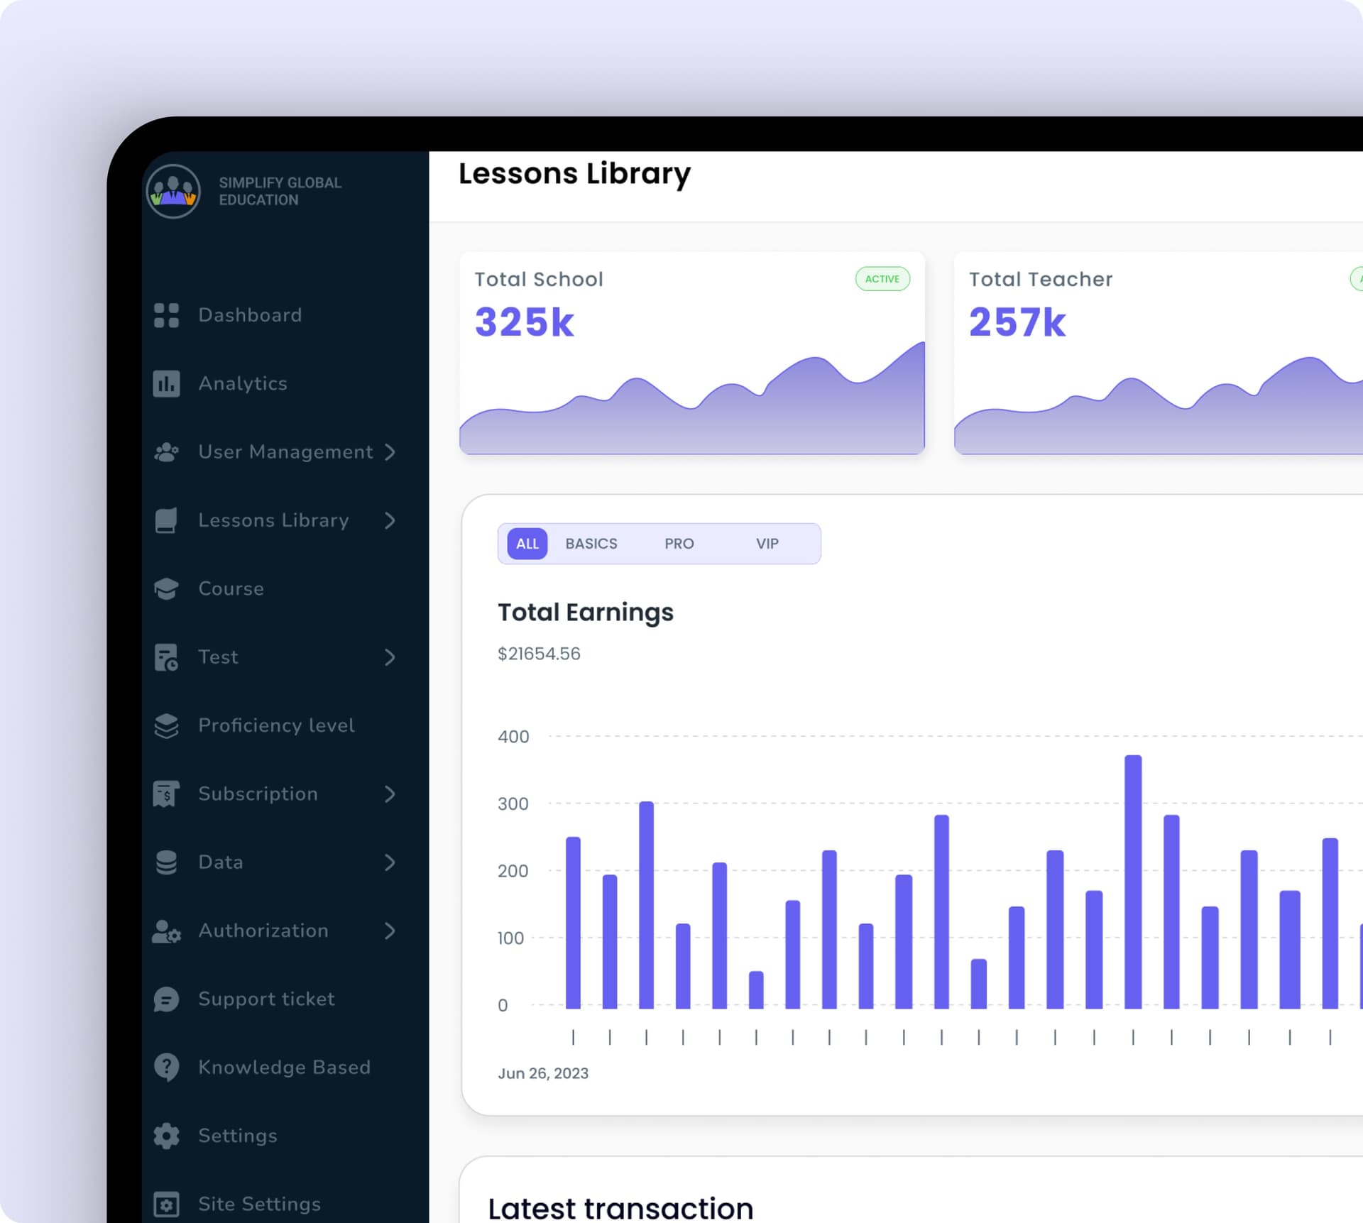Open the Dashboard grid icon

coord(167,315)
